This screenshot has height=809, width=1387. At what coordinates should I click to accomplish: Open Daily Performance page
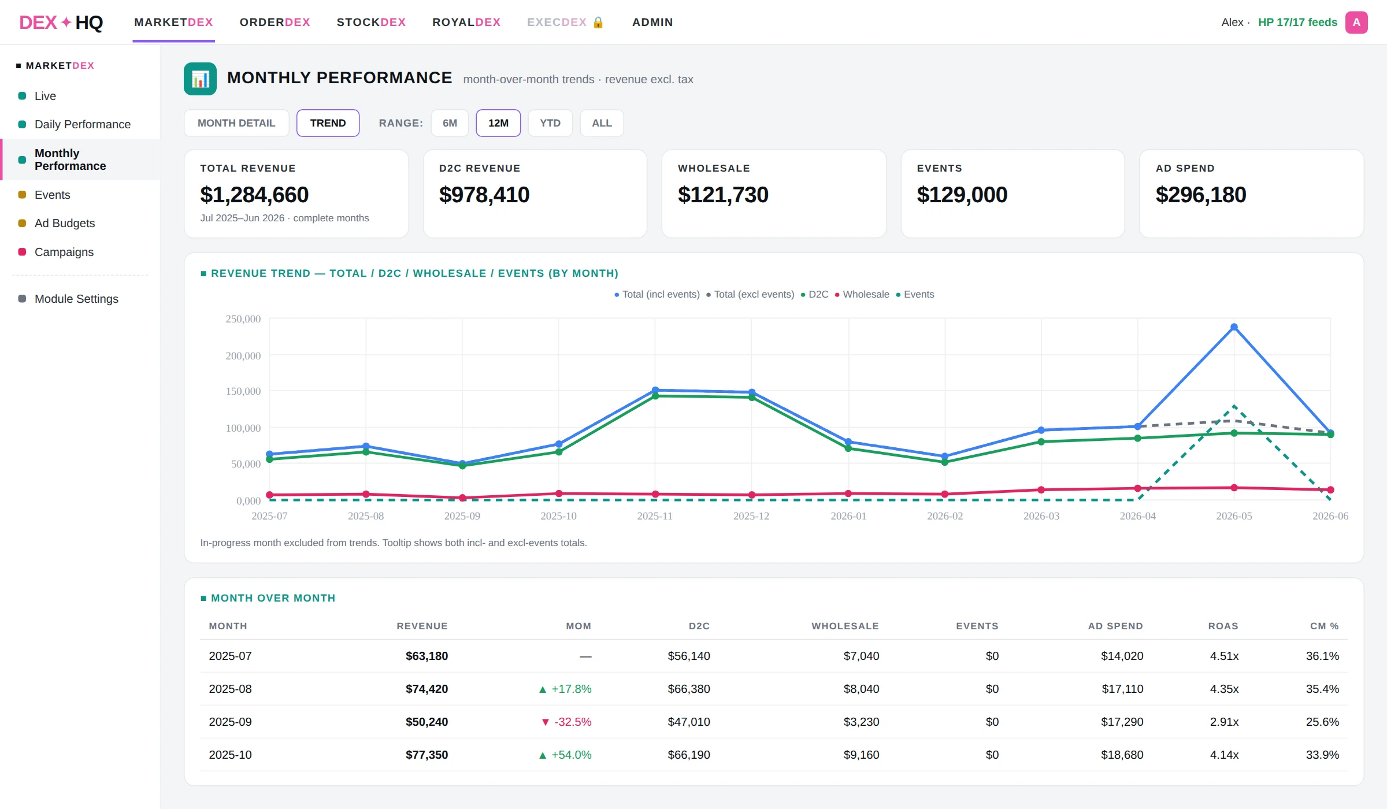point(80,124)
